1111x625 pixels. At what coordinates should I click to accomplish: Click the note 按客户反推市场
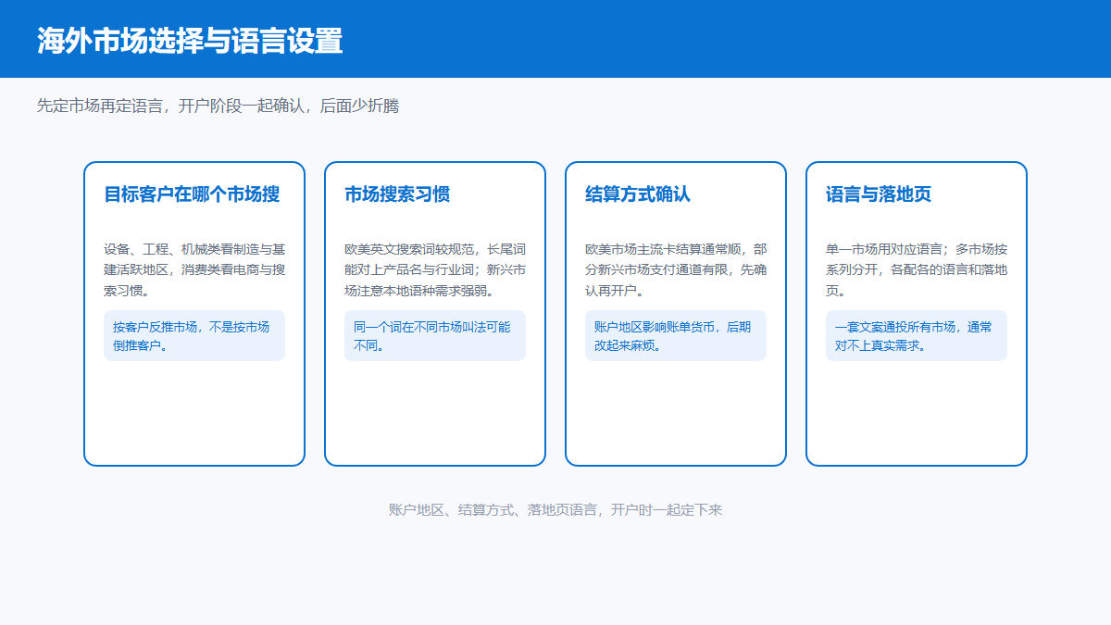[x=194, y=335]
